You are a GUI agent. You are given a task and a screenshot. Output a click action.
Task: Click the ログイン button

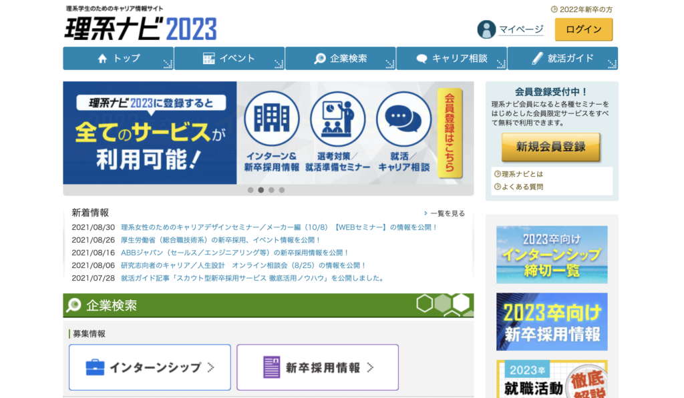pyautogui.click(x=584, y=29)
